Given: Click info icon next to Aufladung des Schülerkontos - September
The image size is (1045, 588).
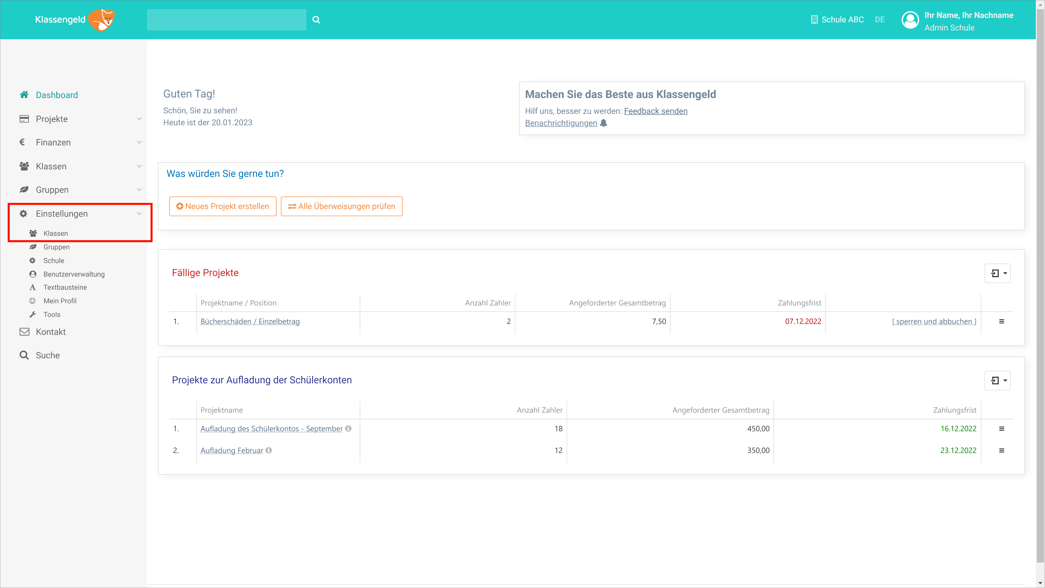Looking at the screenshot, I should coord(348,428).
